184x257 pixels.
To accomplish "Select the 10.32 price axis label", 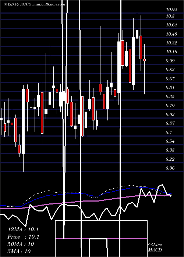I will tap(171, 43).
